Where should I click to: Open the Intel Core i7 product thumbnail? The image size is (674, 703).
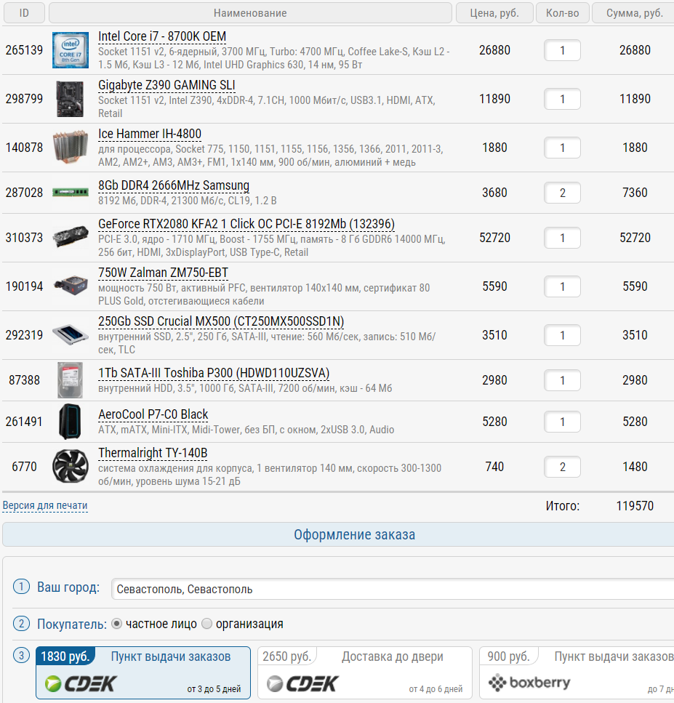pyautogui.click(x=71, y=50)
